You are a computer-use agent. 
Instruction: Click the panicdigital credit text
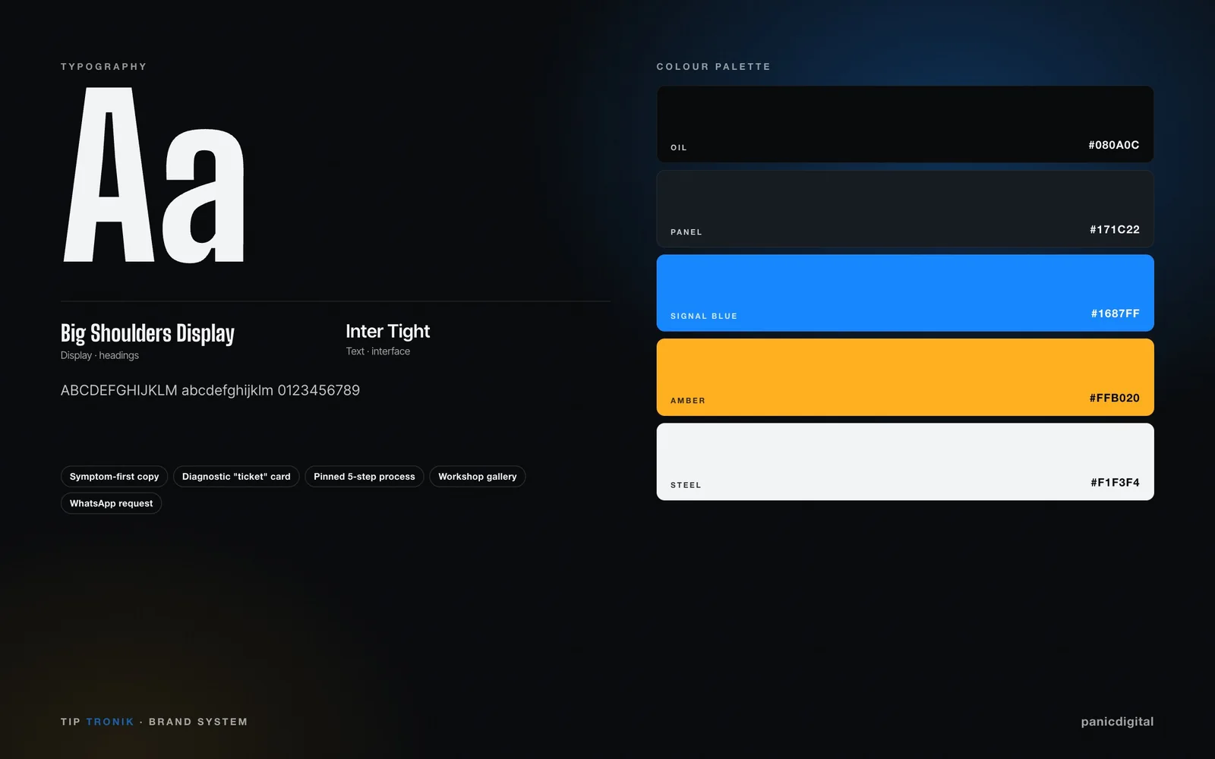coord(1117,722)
